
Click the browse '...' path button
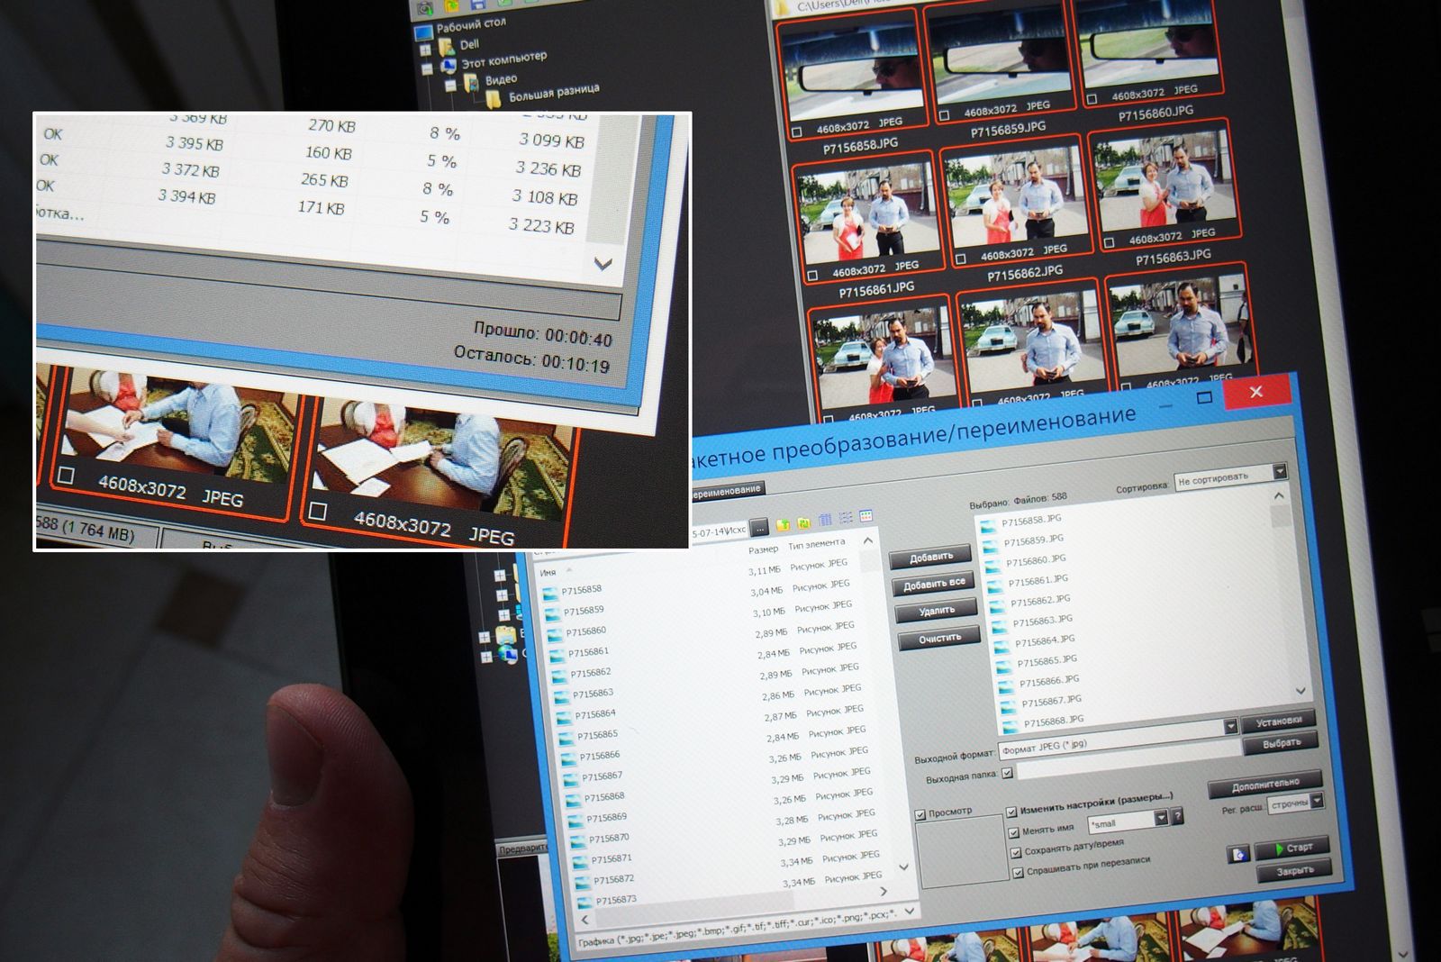click(759, 527)
